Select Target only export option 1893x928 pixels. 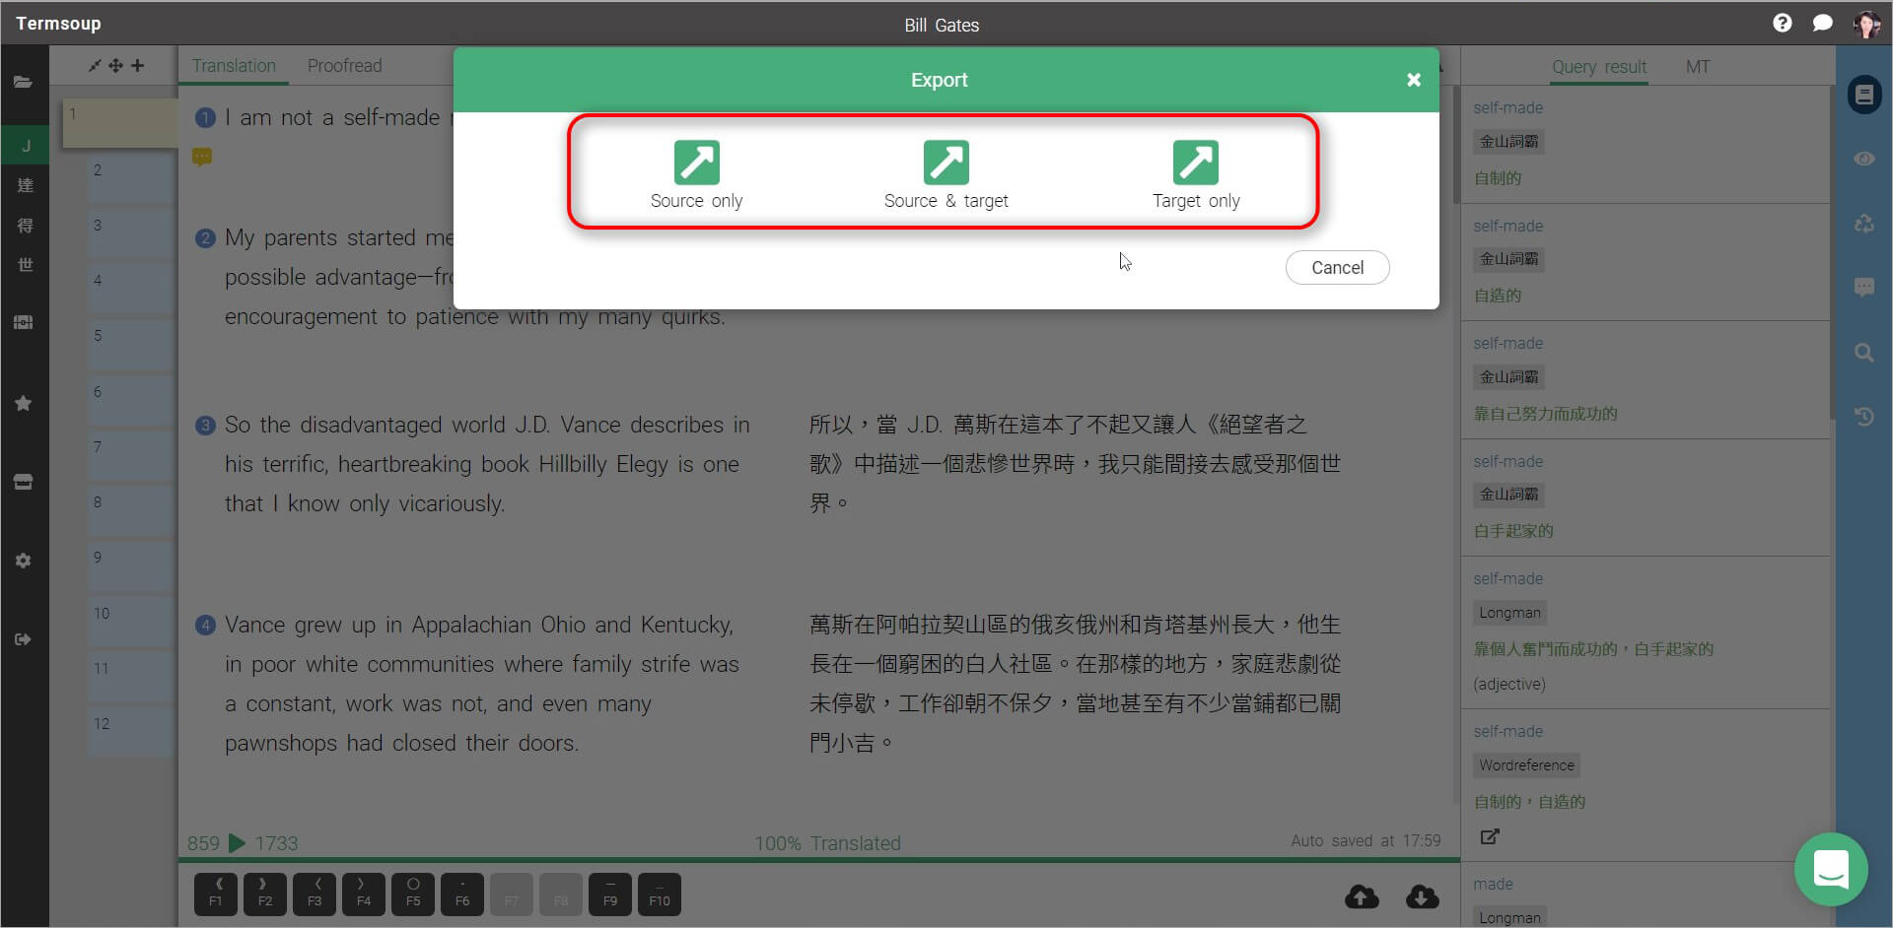pyautogui.click(x=1196, y=175)
